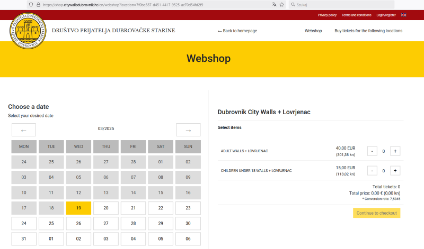Select highlighted date 19 in calendar

tap(78, 208)
